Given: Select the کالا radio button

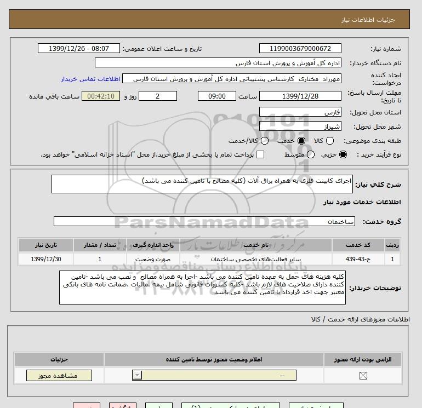Looking at the screenshot, I should click(330, 141).
